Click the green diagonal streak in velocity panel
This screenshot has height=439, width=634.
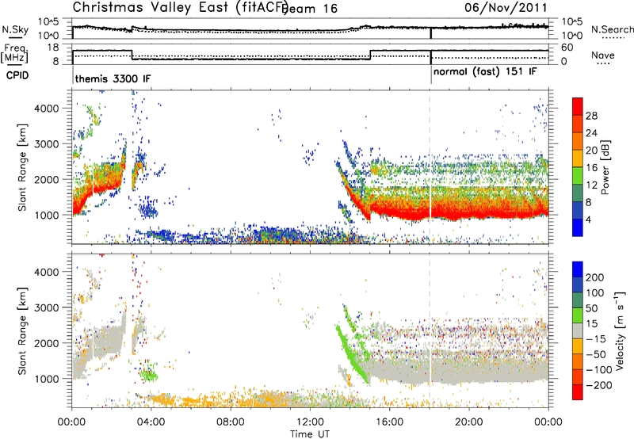click(352, 356)
